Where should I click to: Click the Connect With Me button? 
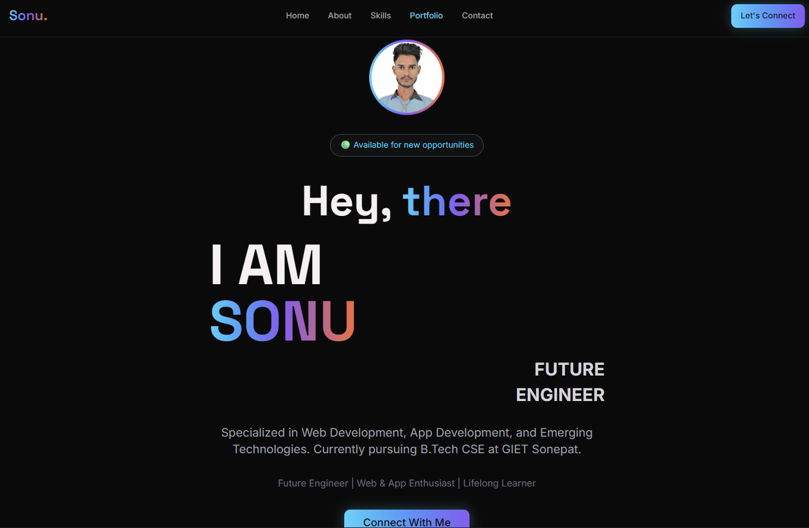coord(407,519)
